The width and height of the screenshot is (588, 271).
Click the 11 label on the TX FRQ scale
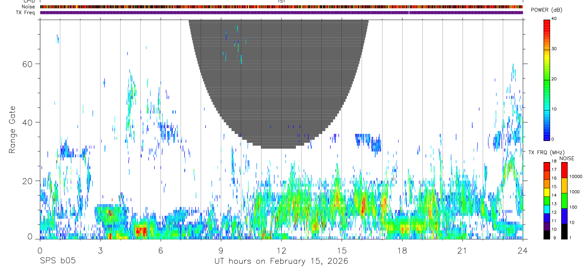554,221
